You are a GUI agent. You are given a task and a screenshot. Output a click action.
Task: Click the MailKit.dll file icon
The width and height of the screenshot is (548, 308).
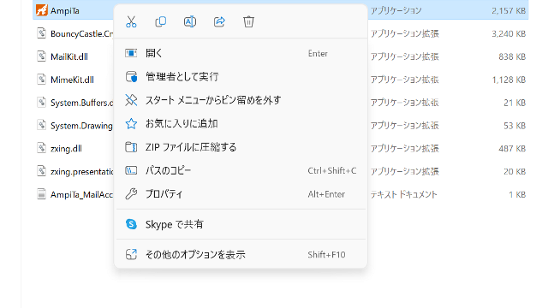tap(42, 56)
